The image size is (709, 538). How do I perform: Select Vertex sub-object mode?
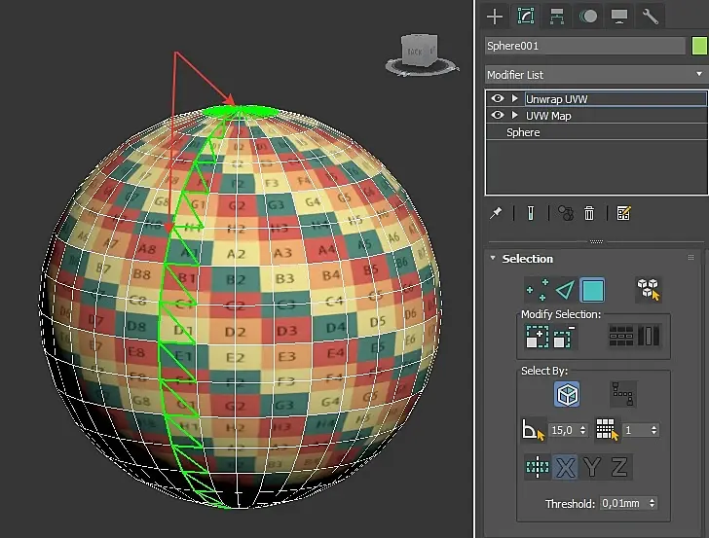point(537,290)
